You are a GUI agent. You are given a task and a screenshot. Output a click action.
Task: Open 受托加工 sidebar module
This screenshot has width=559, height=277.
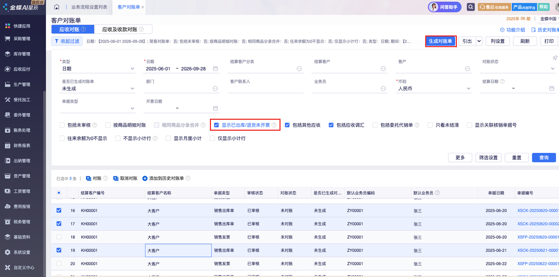[17, 100]
